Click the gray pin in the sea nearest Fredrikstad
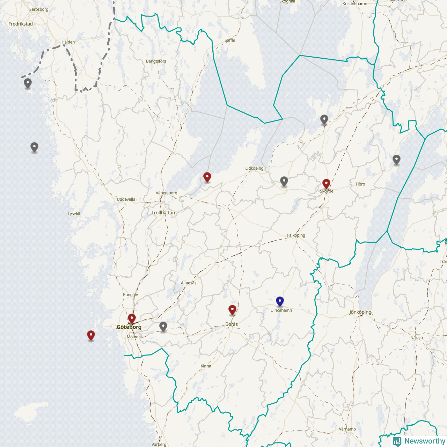 pos(28,83)
